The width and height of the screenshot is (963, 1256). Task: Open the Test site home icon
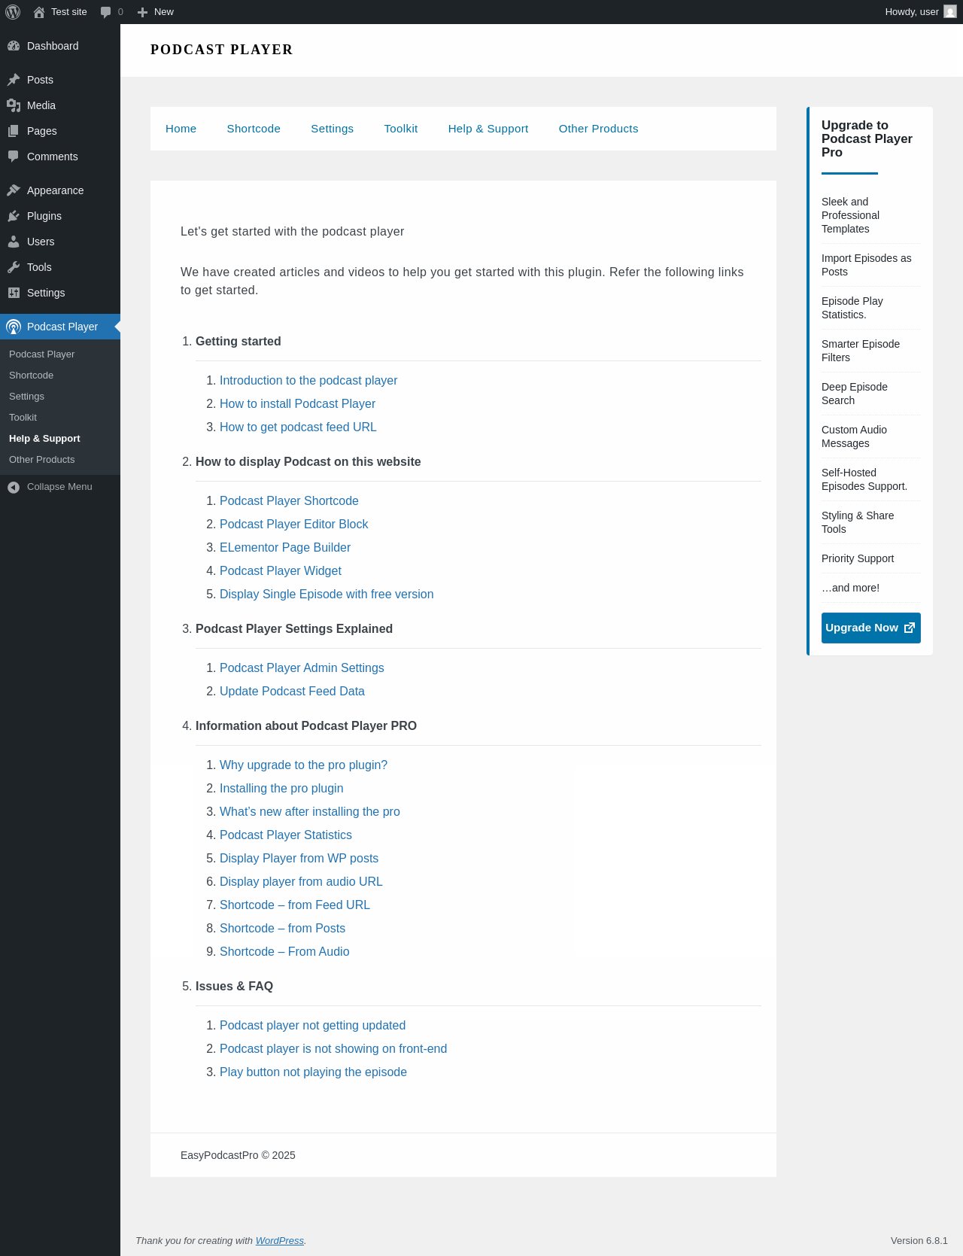click(x=39, y=12)
